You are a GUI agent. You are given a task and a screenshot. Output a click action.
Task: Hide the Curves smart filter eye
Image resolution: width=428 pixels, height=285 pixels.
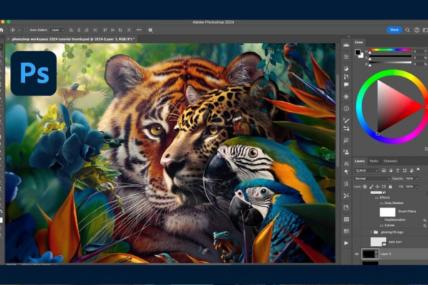(382, 226)
